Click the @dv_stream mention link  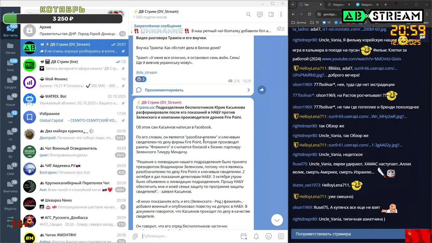pos(146,73)
